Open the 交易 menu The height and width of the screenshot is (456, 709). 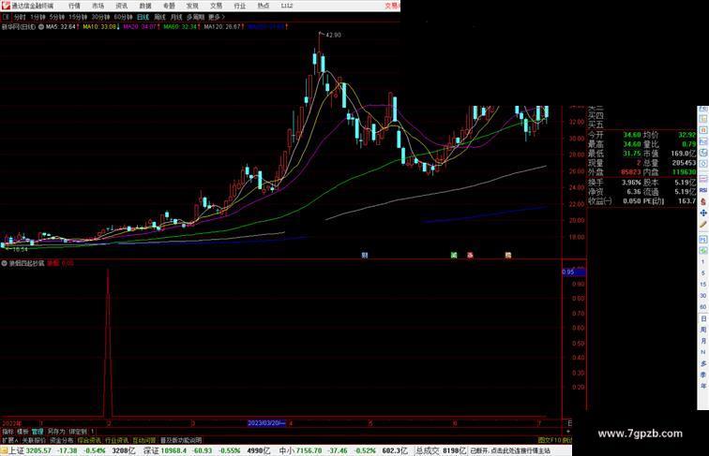click(x=216, y=6)
